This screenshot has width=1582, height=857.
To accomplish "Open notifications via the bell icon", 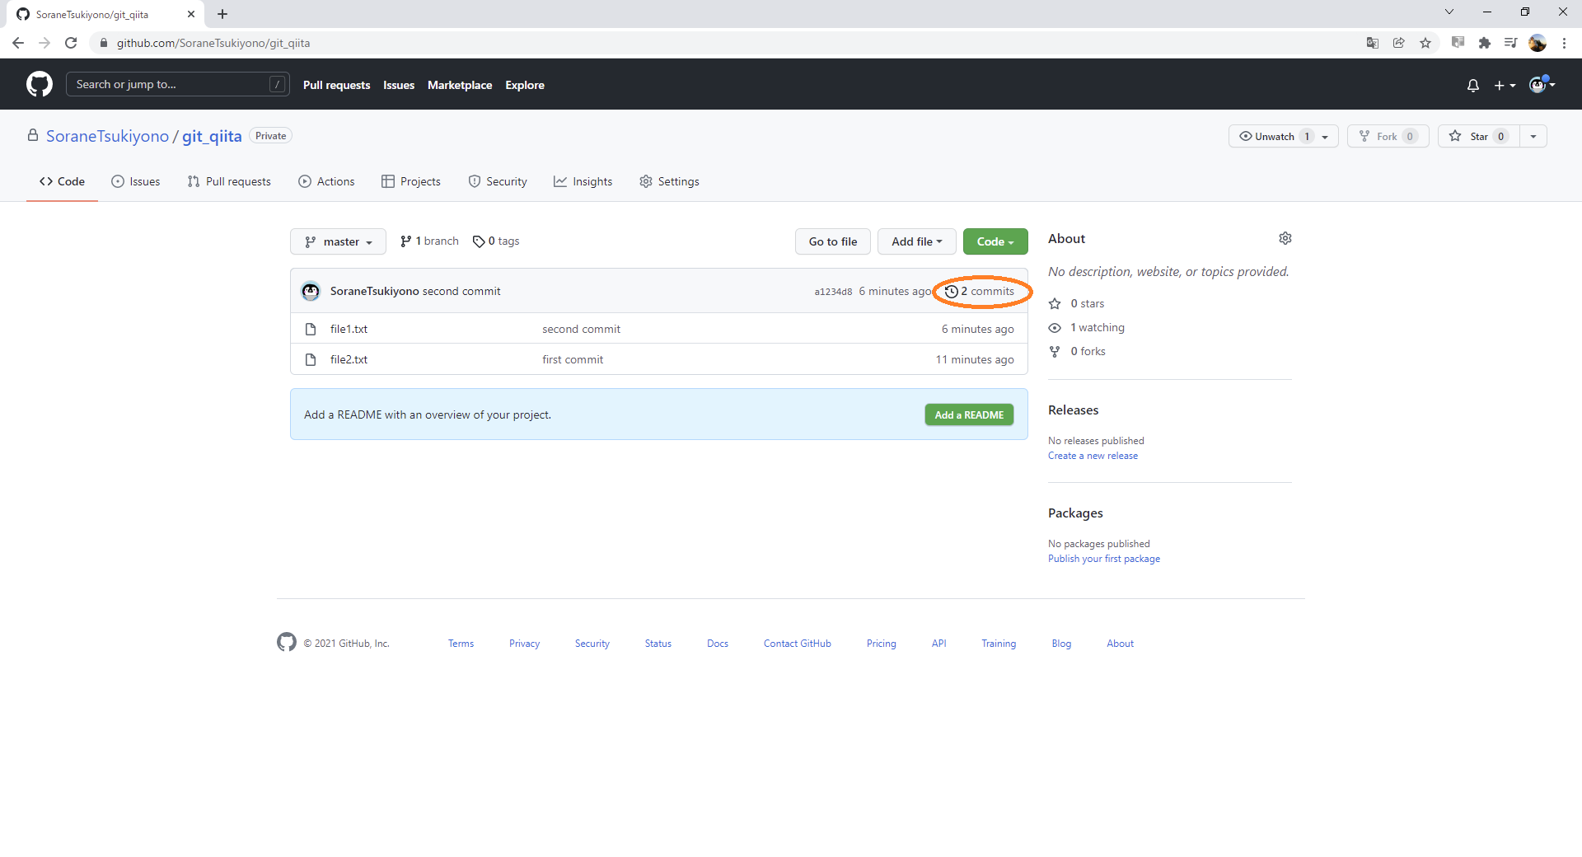I will tap(1472, 85).
